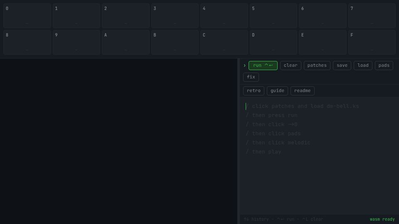This screenshot has width=399, height=224.
Task: Click the fix button
Action: pyautogui.click(x=251, y=77)
